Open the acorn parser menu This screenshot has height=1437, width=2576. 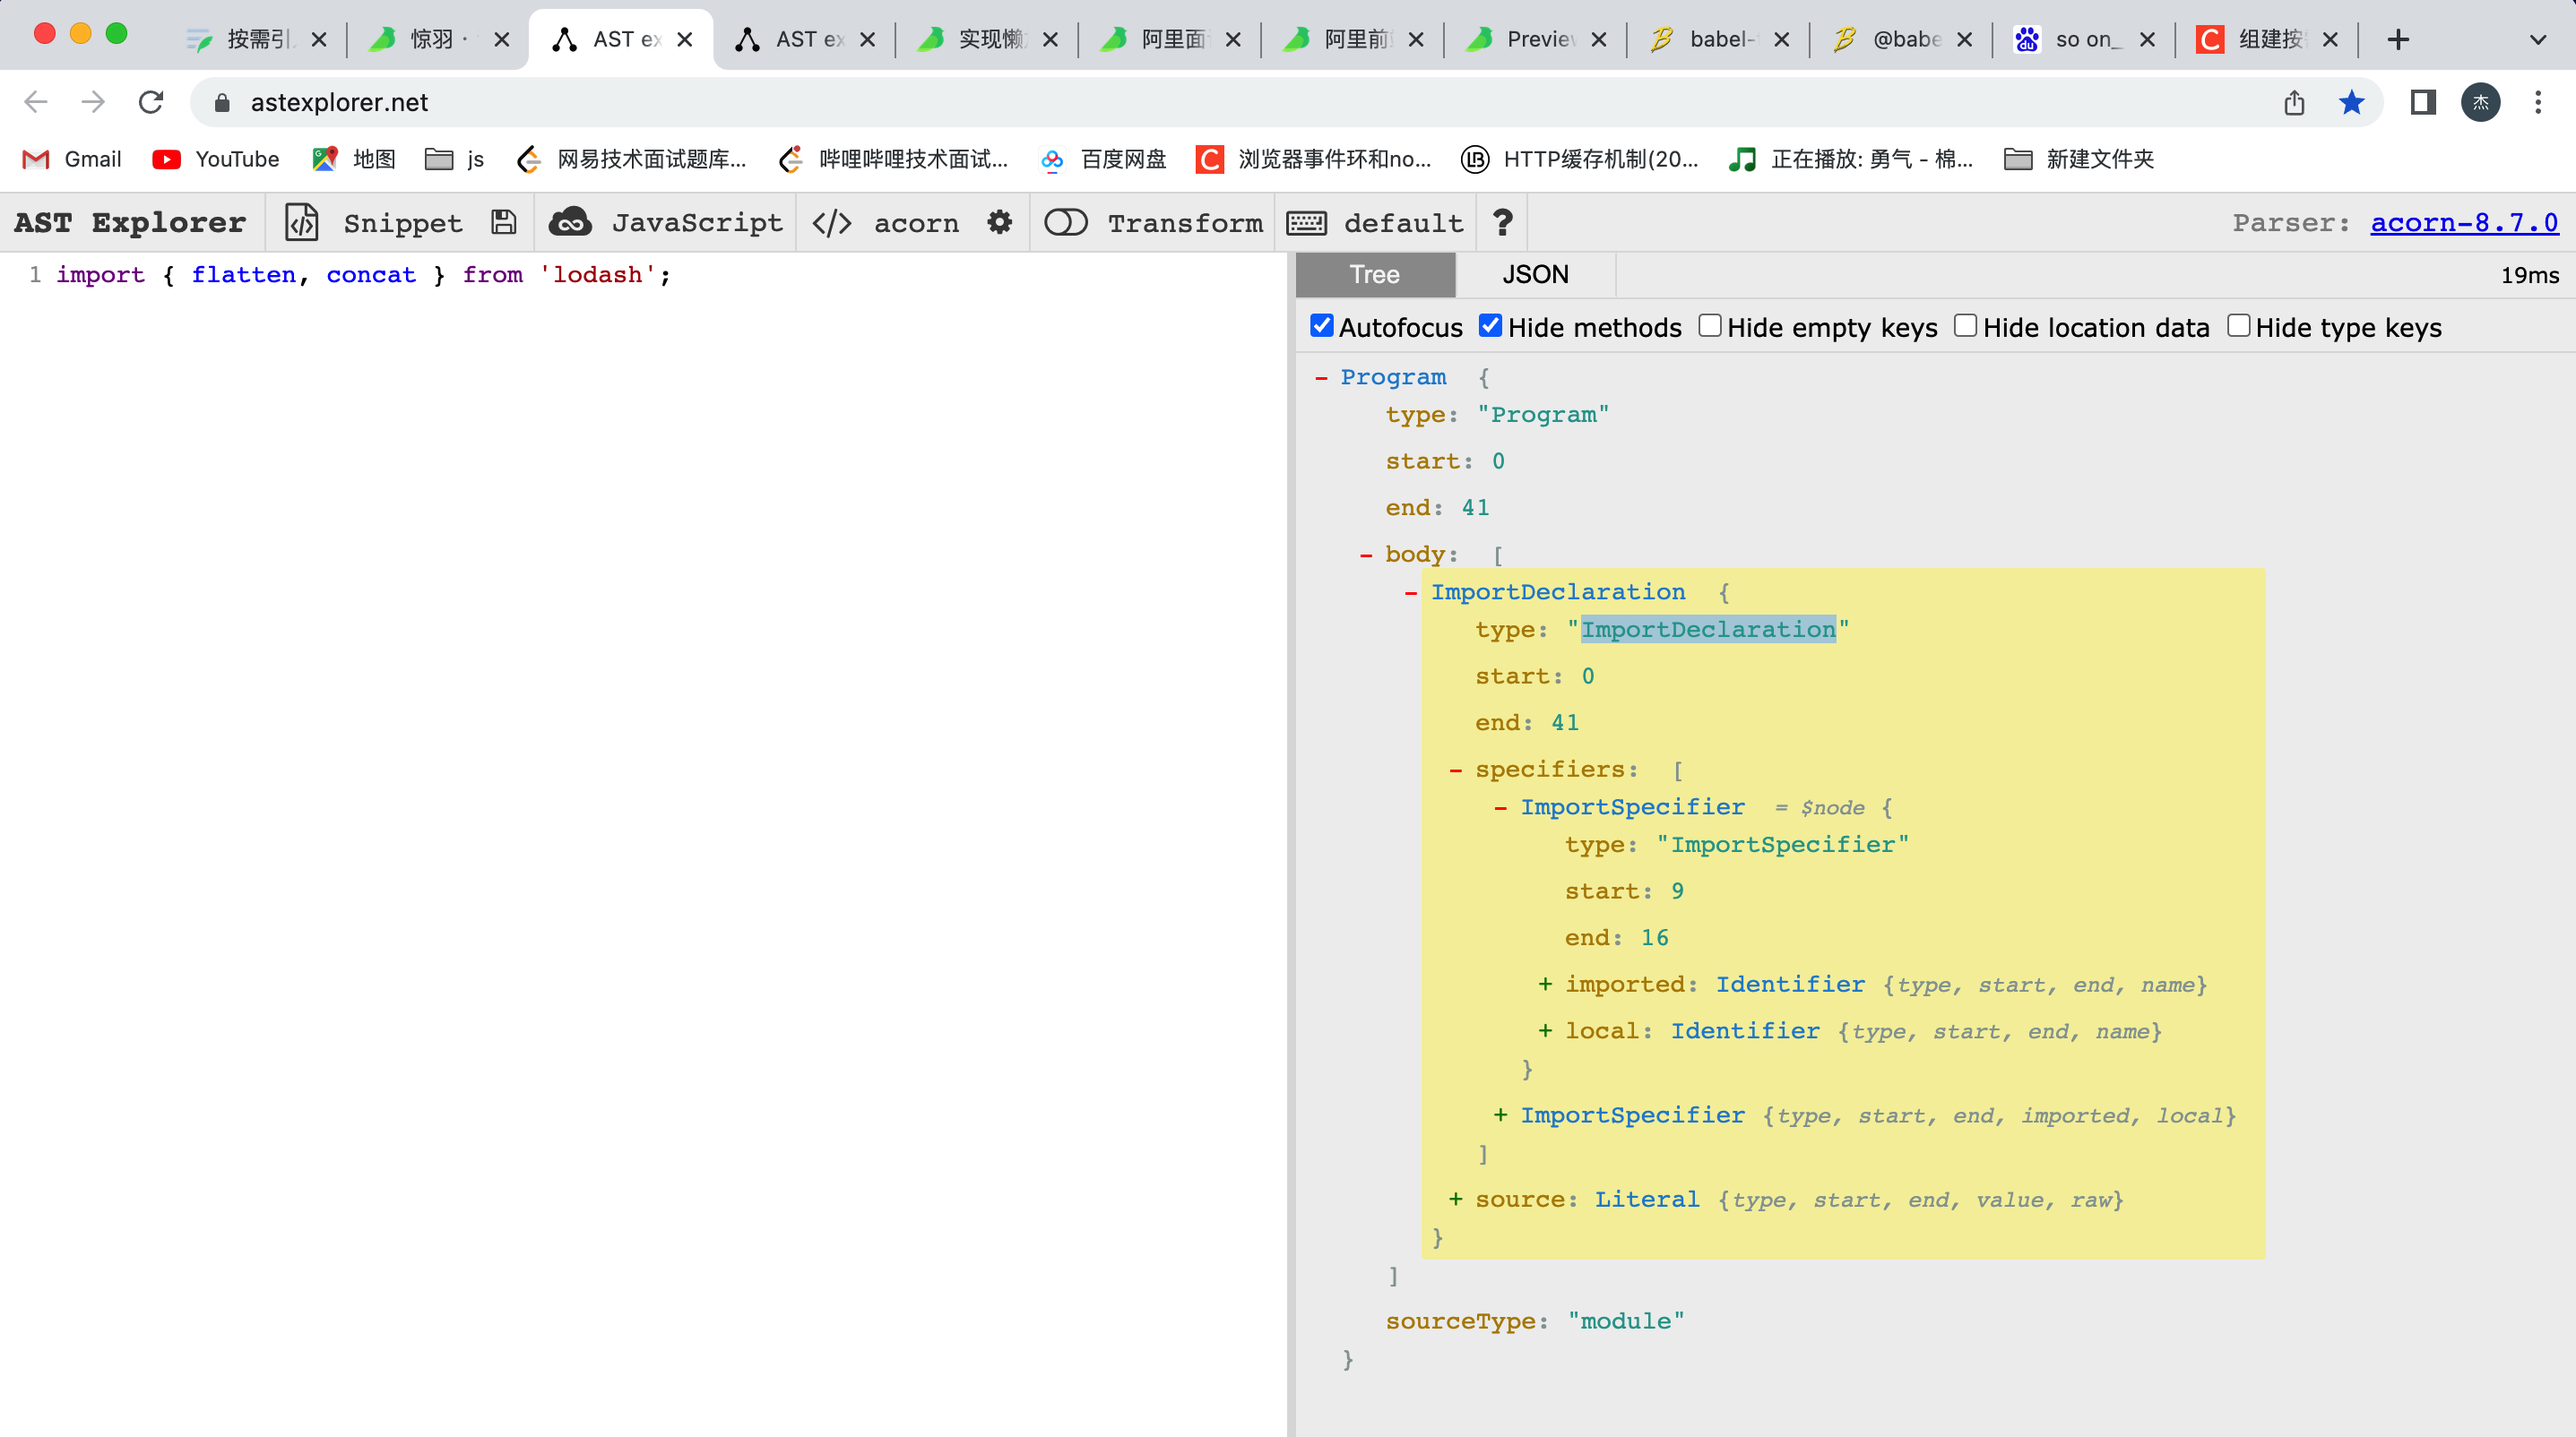point(886,222)
